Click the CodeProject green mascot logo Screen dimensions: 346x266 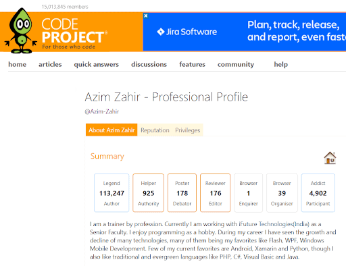(21, 30)
